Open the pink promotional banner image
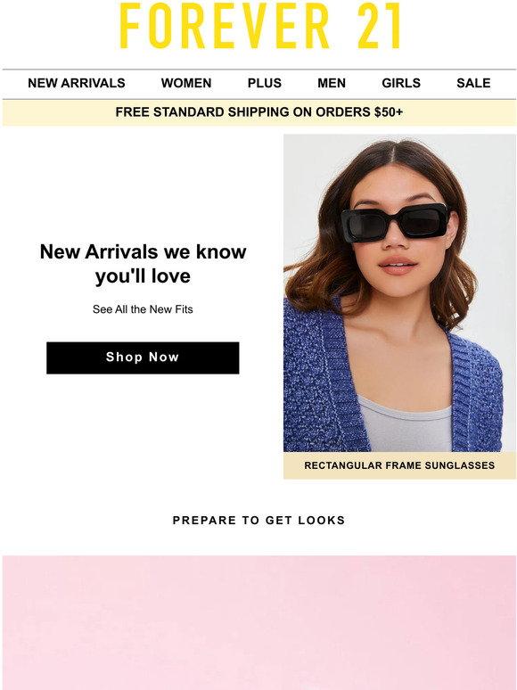This screenshot has width=517, height=690. click(x=258, y=622)
